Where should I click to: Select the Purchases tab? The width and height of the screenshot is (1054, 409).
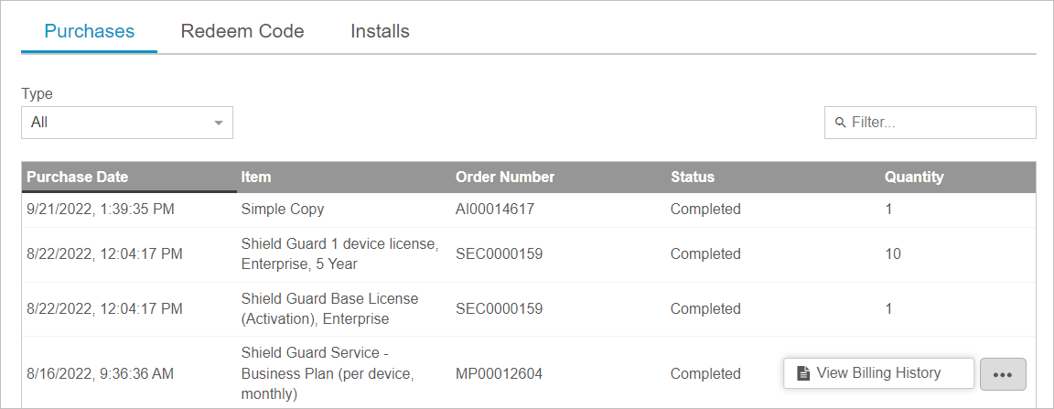click(90, 31)
